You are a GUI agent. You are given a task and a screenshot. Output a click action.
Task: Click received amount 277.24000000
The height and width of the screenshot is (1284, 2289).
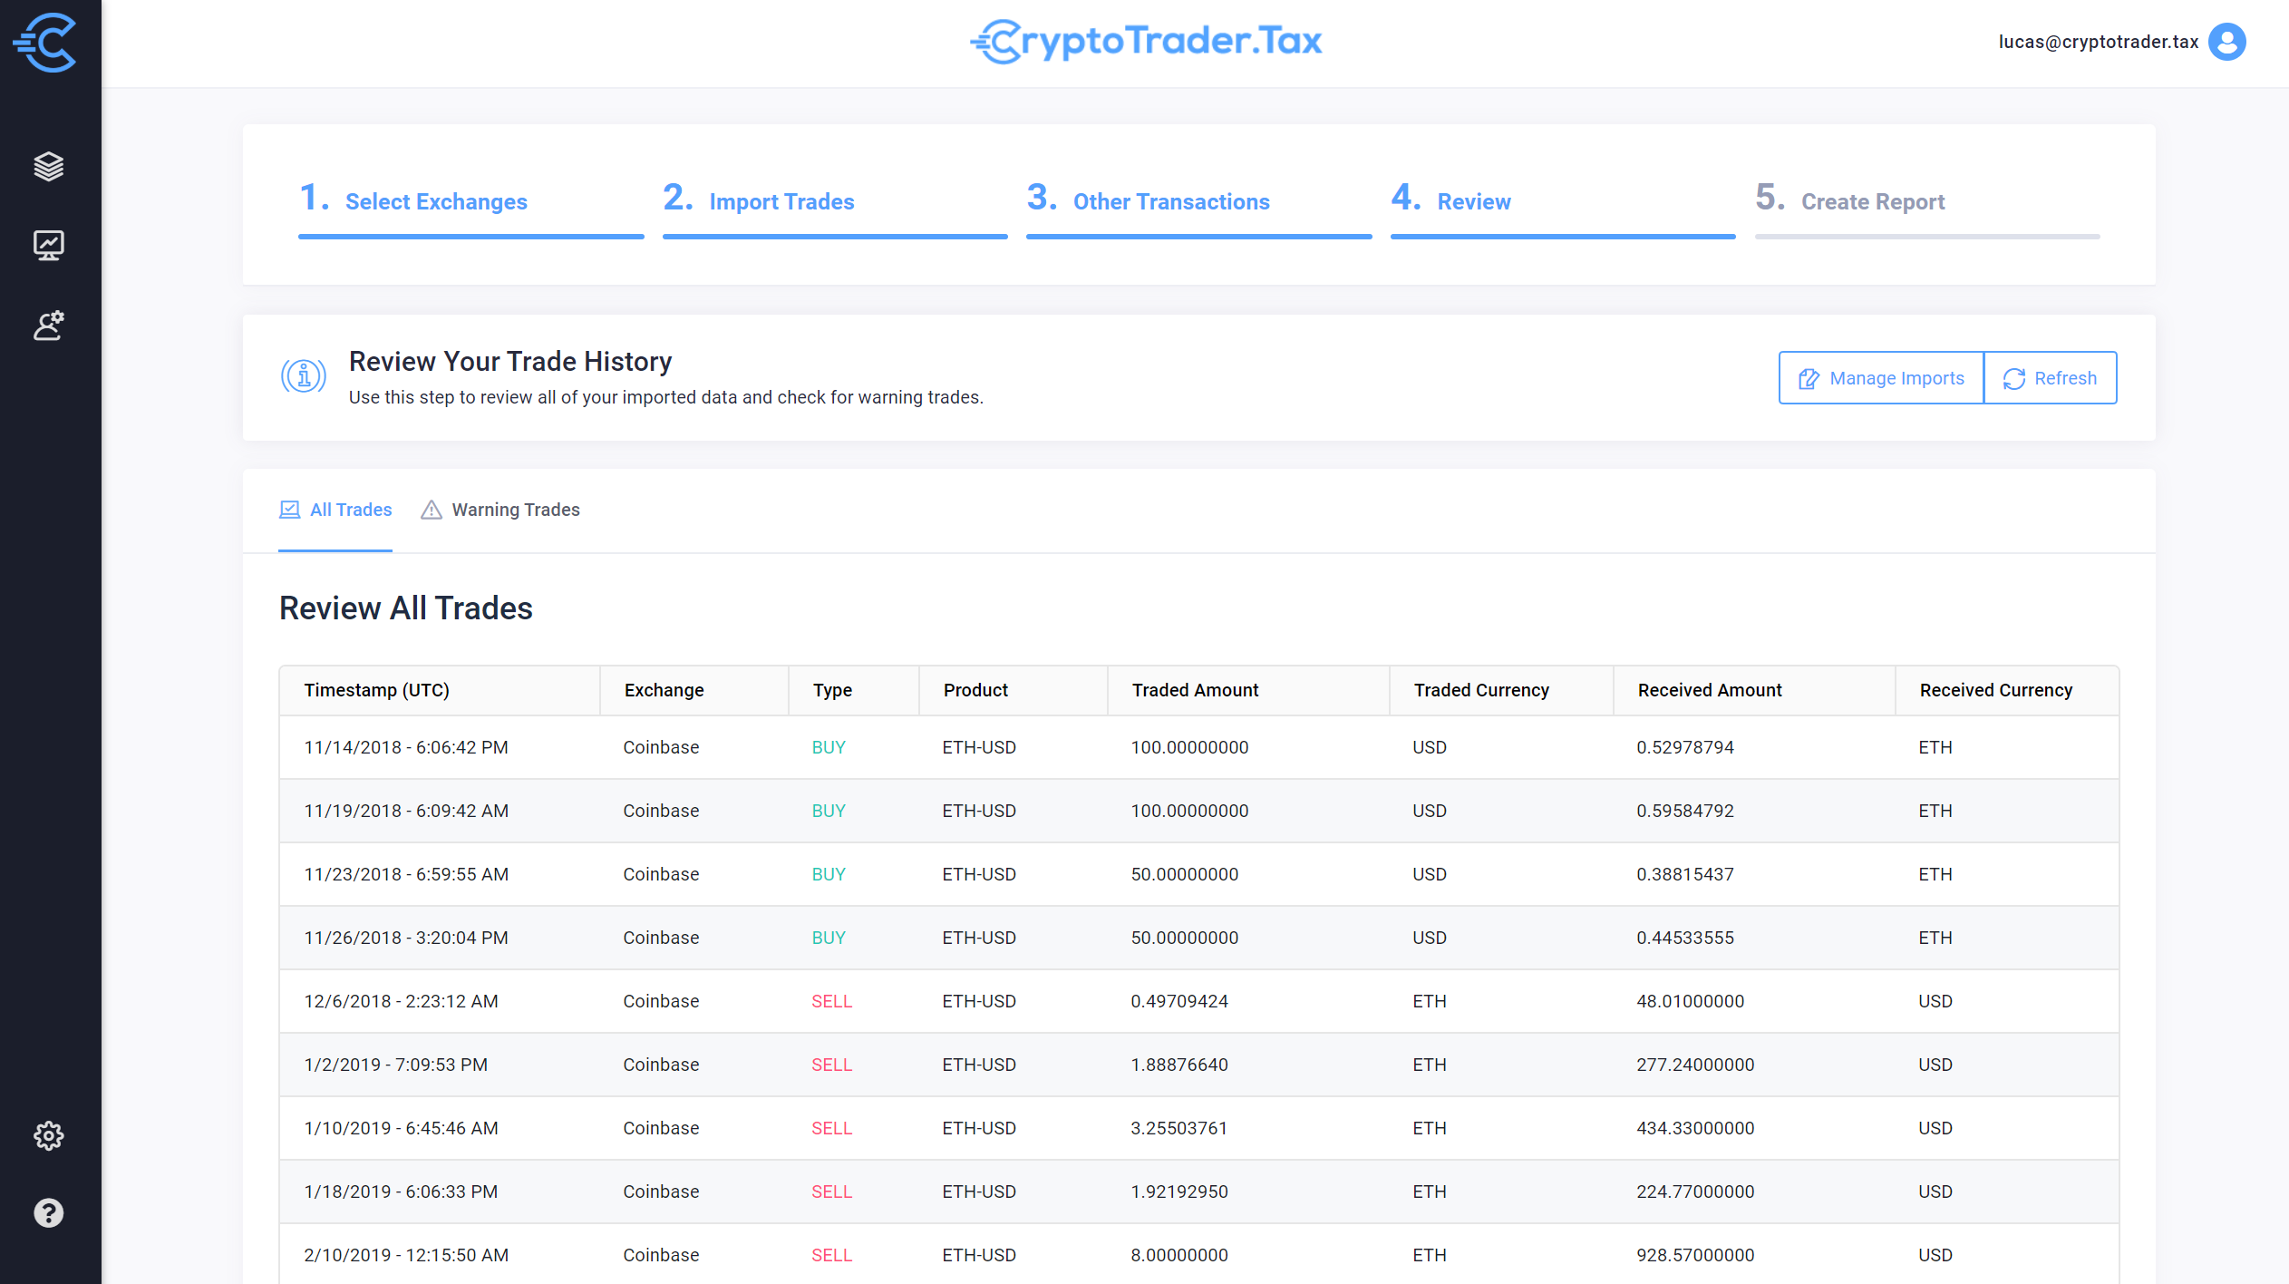coord(1695,1065)
